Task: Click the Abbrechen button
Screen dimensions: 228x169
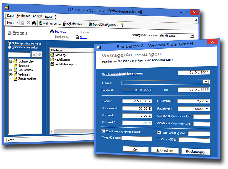Action: coord(165,151)
